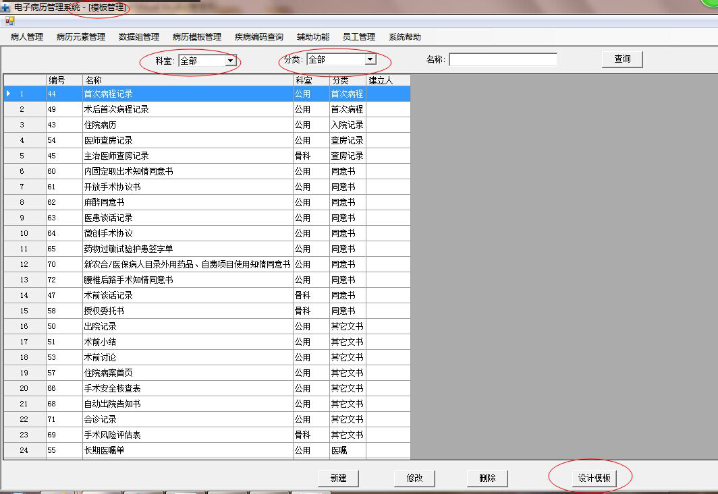
Task: Open the 病人管理 menu
Action: [x=27, y=37]
